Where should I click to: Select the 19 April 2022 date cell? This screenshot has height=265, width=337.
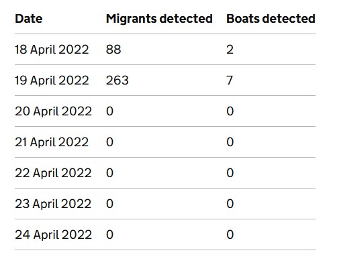pos(52,81)
